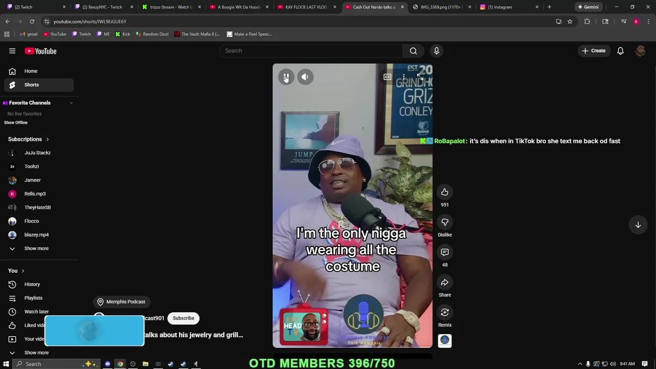Click Show Offline under Favorite Channels

pos(16,122)
